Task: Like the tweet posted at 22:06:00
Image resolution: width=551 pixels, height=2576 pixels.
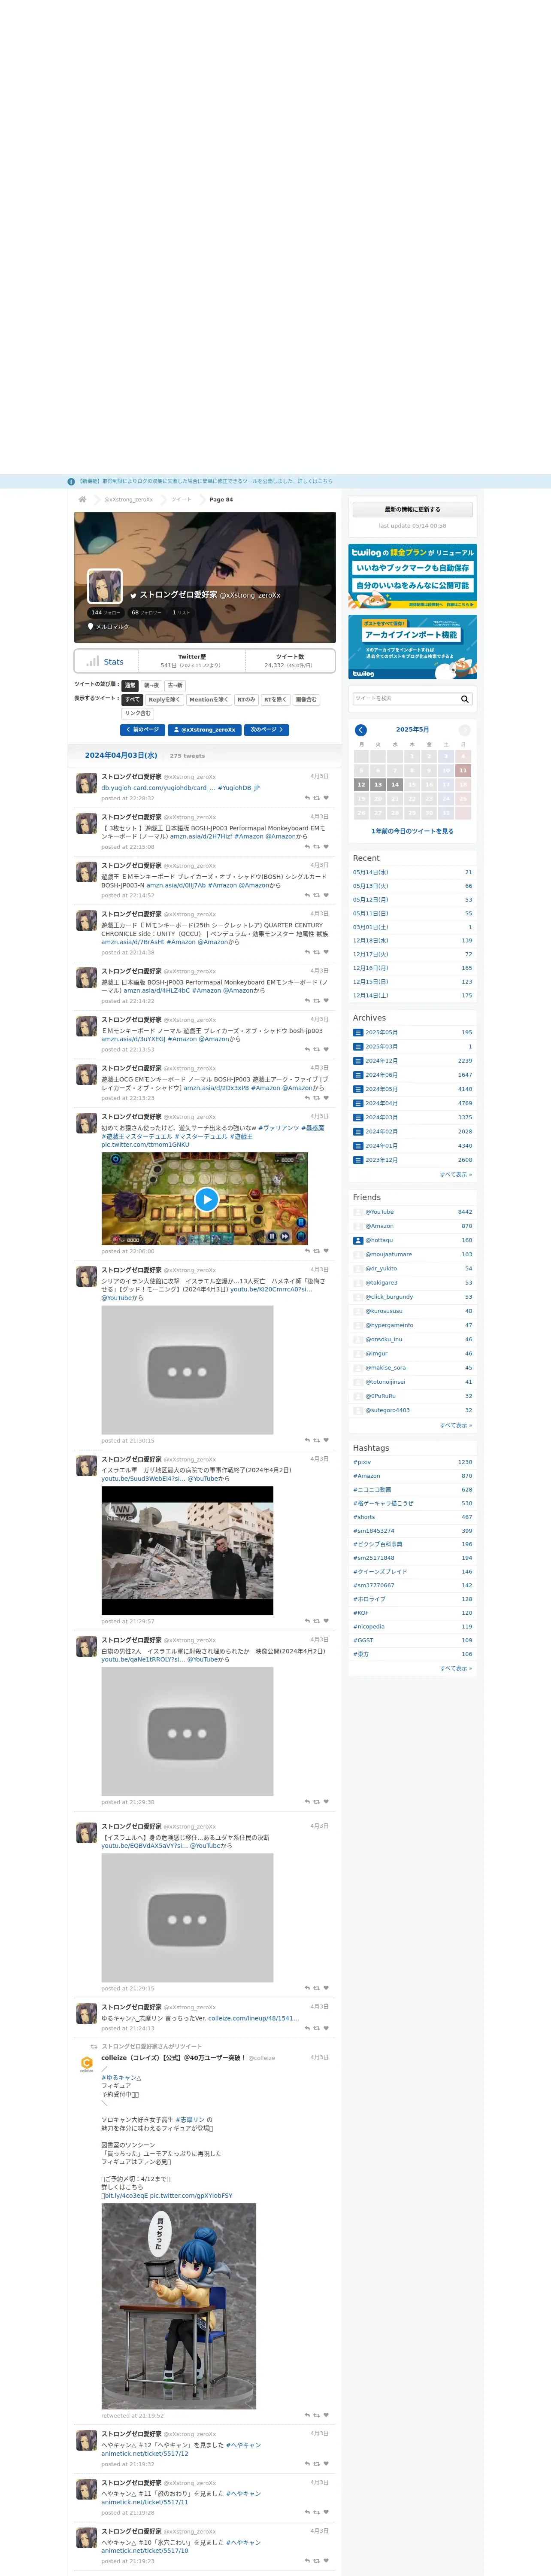Action: click(x=326, y=1251)
